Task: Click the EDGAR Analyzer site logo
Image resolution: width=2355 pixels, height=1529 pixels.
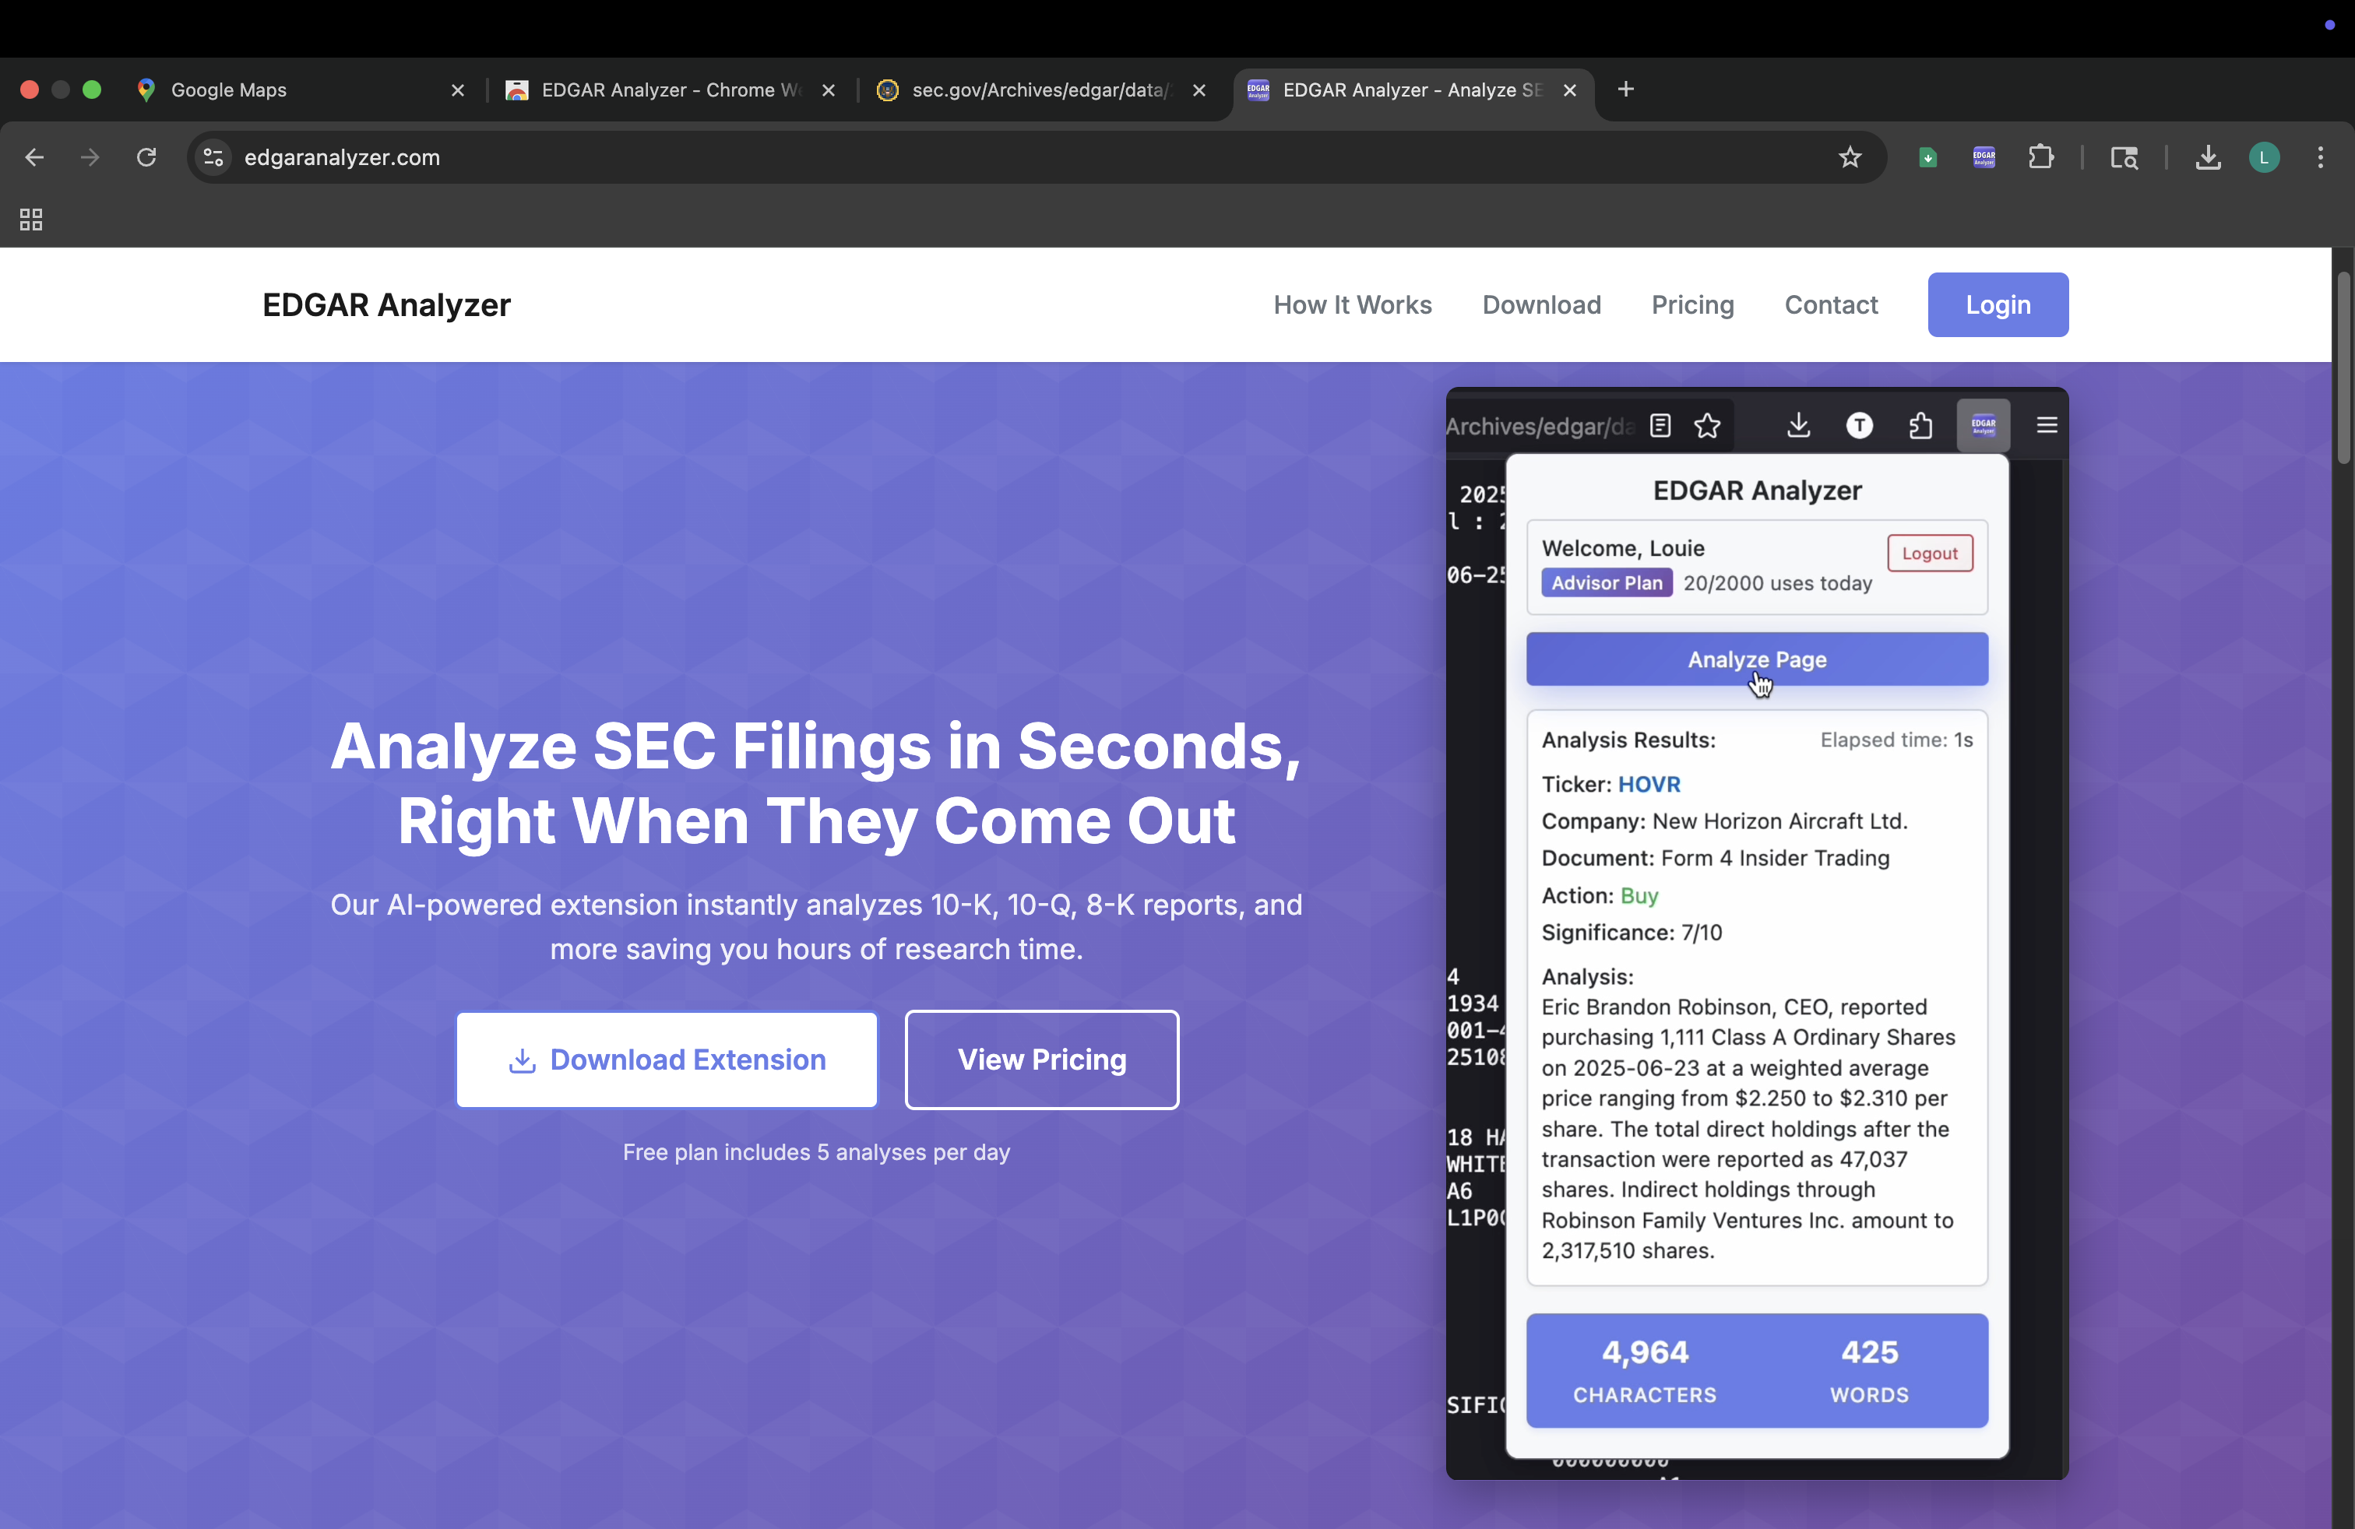Action: coord(387,306)
